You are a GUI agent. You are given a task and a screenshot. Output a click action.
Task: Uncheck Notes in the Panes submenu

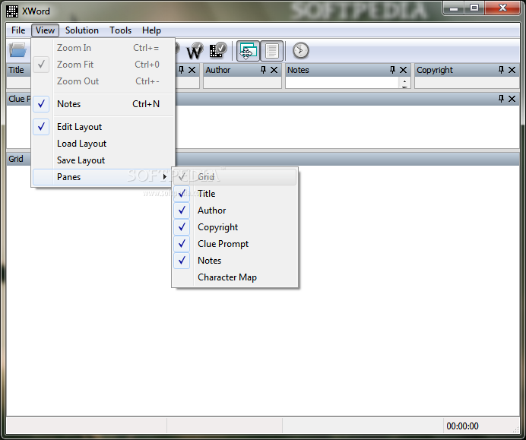[x=235, y=261]
